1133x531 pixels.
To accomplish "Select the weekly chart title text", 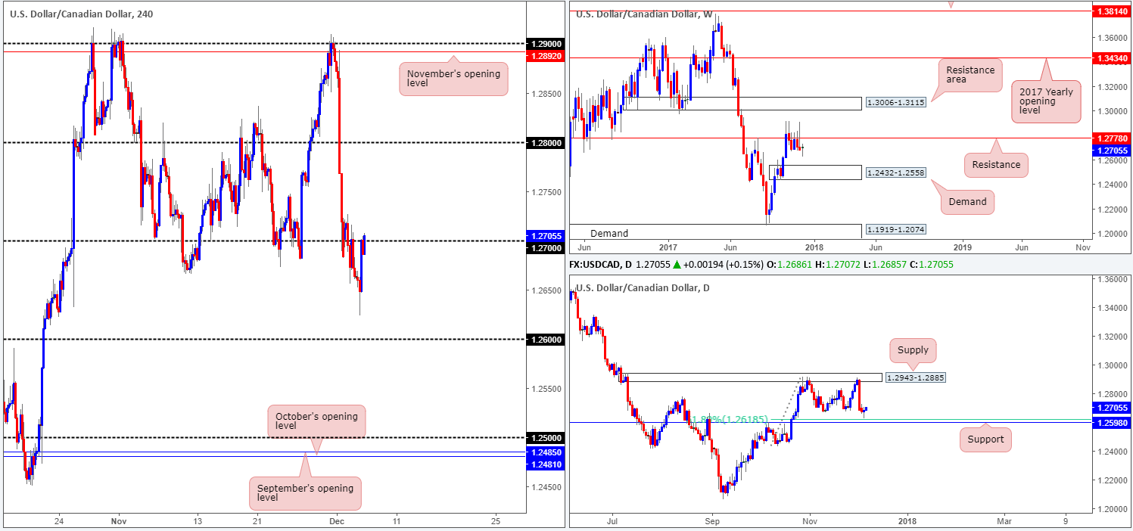I will click(644, 14).
